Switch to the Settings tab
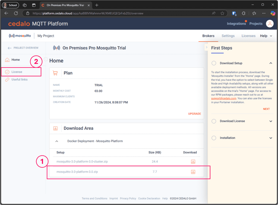 228,35
